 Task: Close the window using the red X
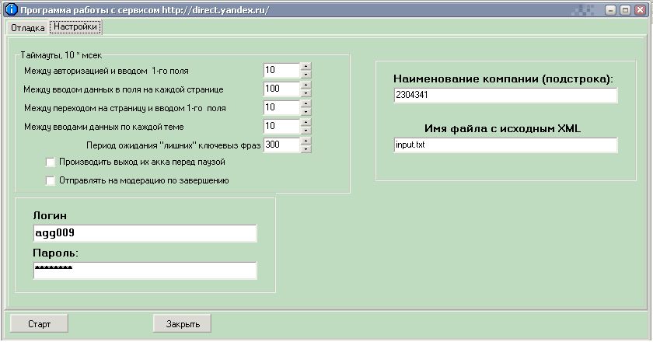pyautogui.click(x=640, y=9)
